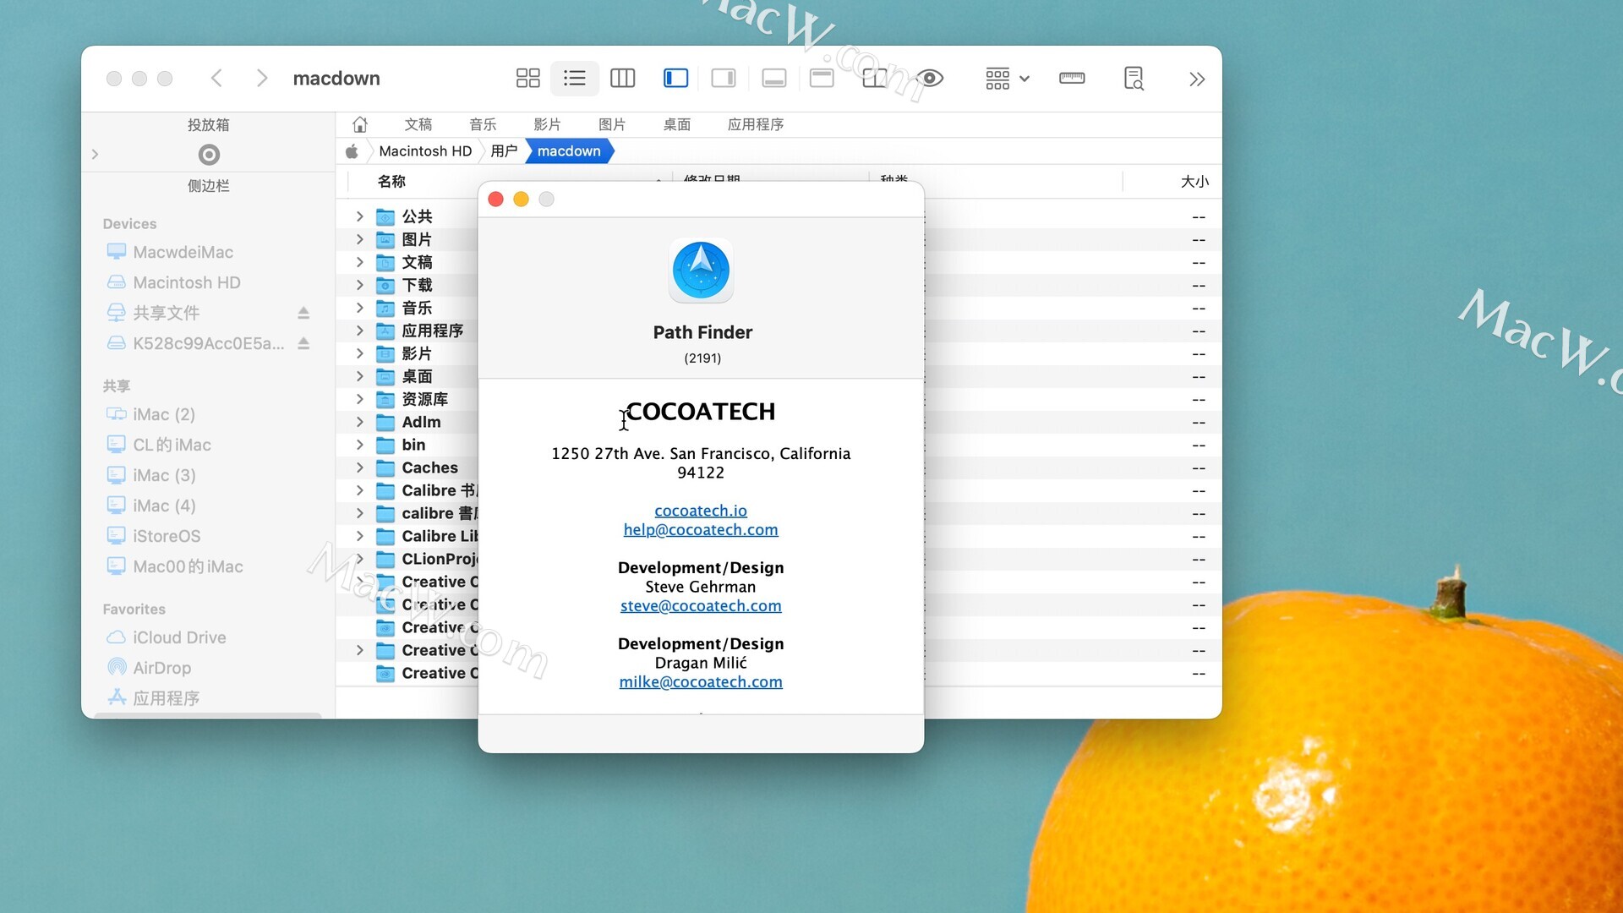Toggle Quick Look eye preview
Image resolution: width=1623 pixels, height=913 pixels.
pyautogui.click(x=930, y=79)
